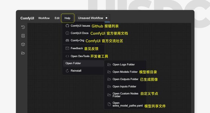
Task: Open the Help menu
Action: coord(67,18)
